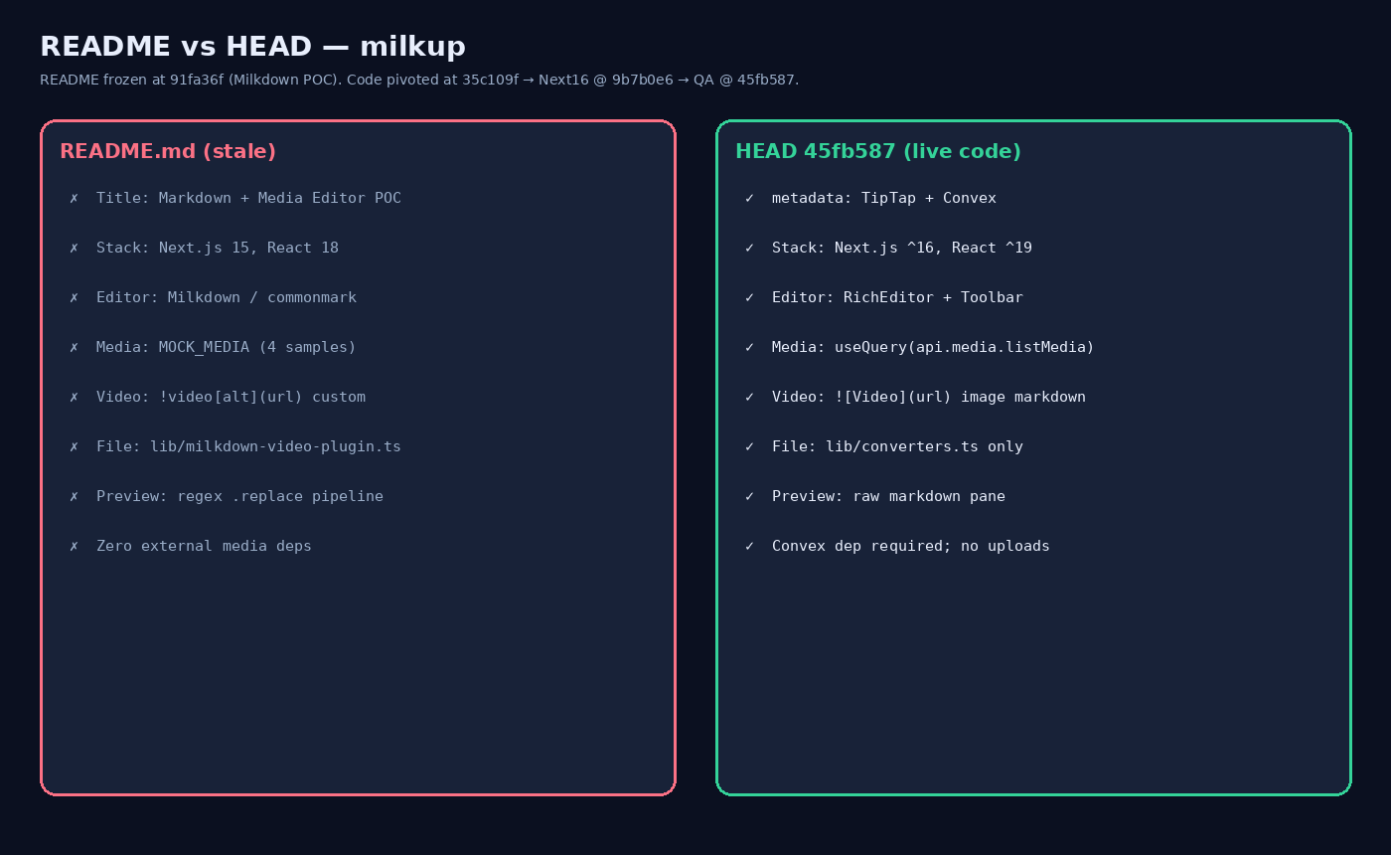Viewport: 1391px width, 855px height.
Task: Select 'Video: !video[alt](url) custom' line
Action: coord(231,397)
